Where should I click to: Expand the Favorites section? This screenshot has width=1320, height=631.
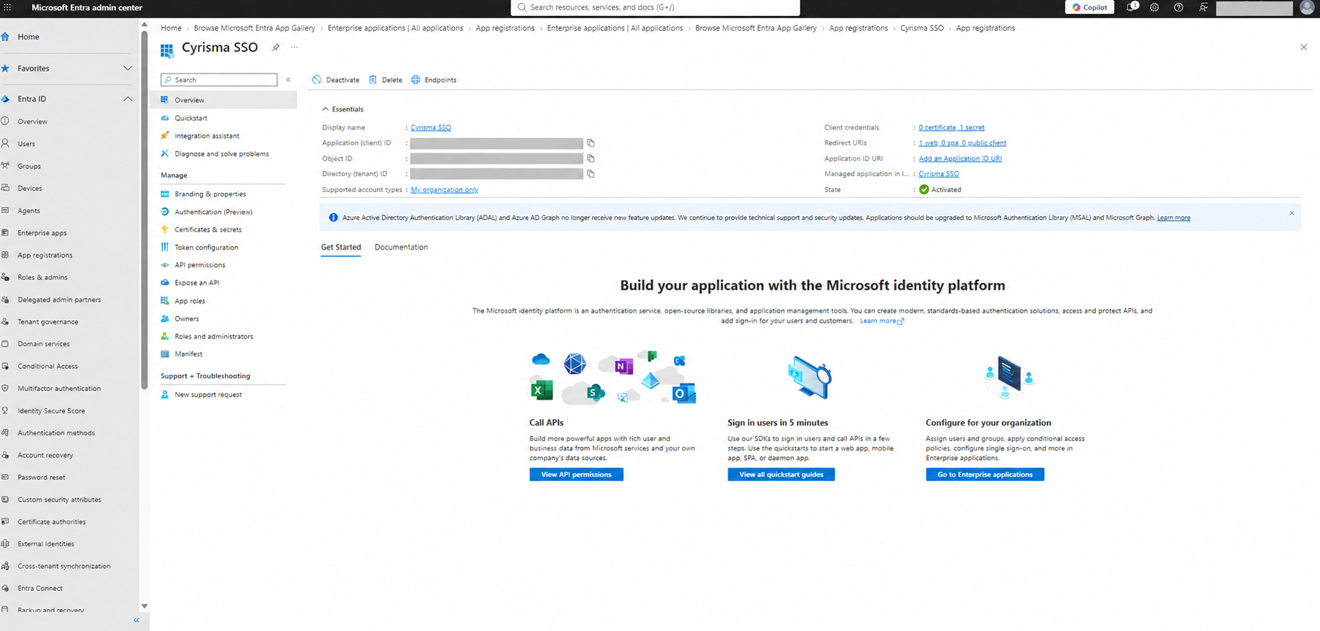[127, 68]
